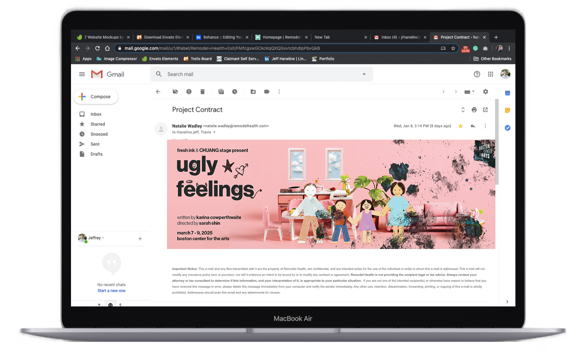The height and width of the screenshot is (353, 585).
Task: Unstar the message from Natalie Wadley
Action: (x=461, y=126)
